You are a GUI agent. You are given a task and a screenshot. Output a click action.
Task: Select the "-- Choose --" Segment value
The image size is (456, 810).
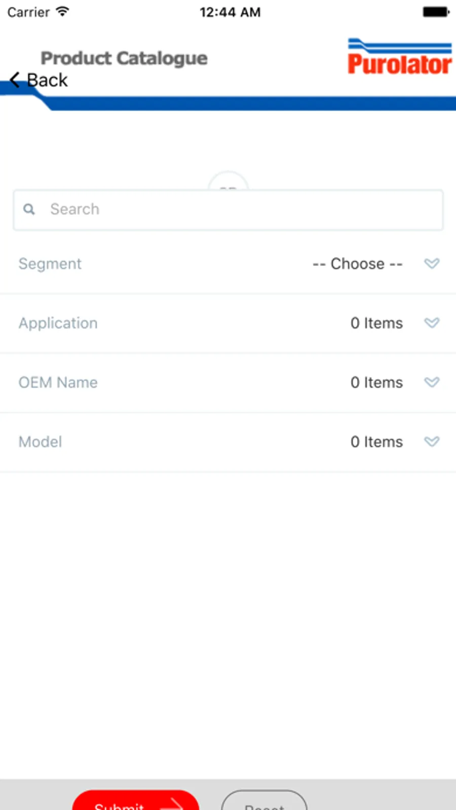[357, 264]
